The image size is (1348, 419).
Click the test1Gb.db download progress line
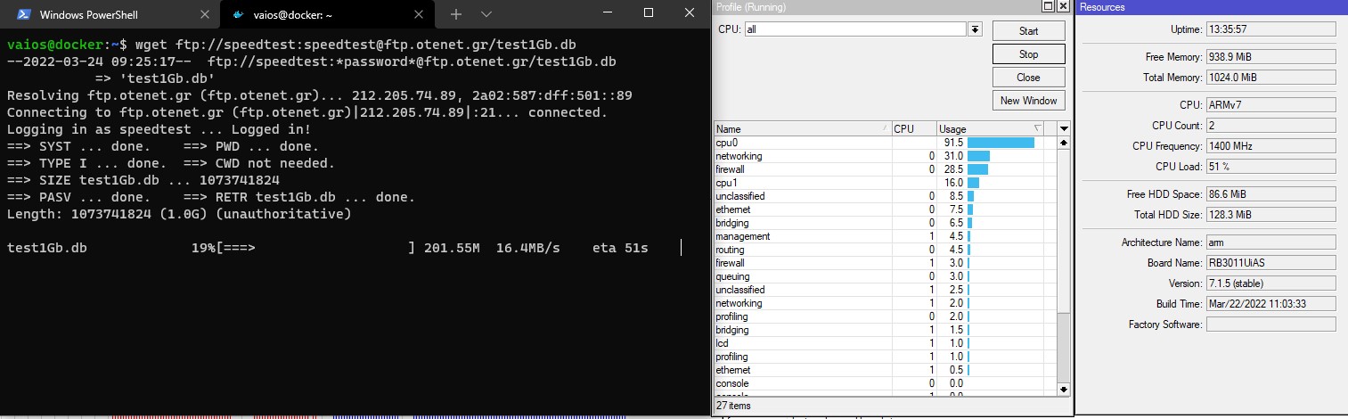click(328, 248)
